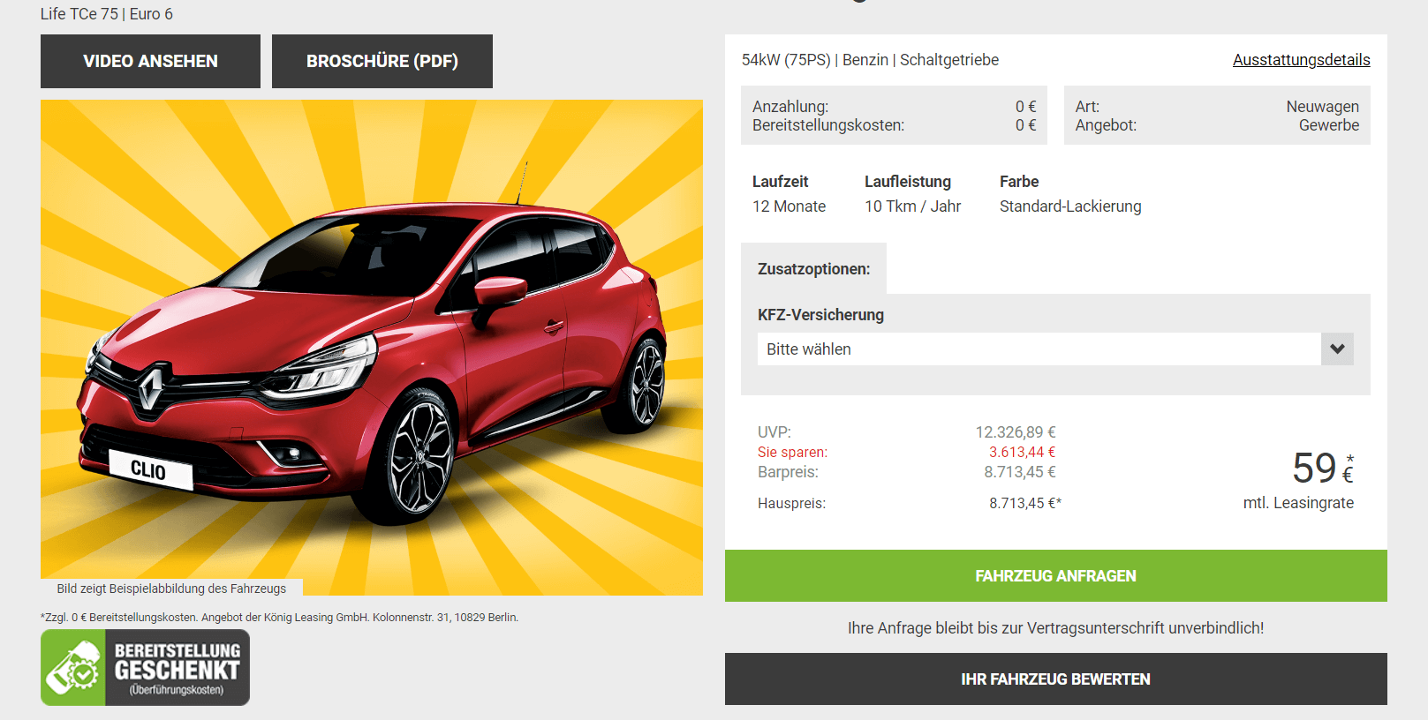The image size is (1428, 720).
Task: Click the Barpreis value 8.713,45 €
Action: tap(1020, 472)
